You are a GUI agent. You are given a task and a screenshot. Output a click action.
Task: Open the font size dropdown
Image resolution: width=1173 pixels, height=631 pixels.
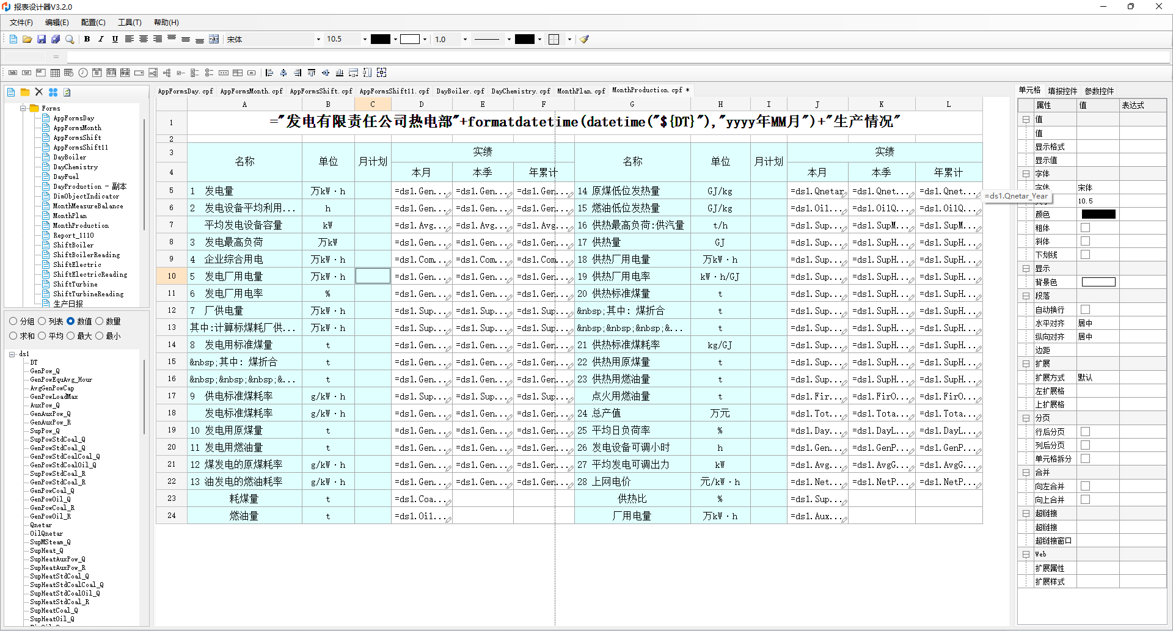pos(365,39)
